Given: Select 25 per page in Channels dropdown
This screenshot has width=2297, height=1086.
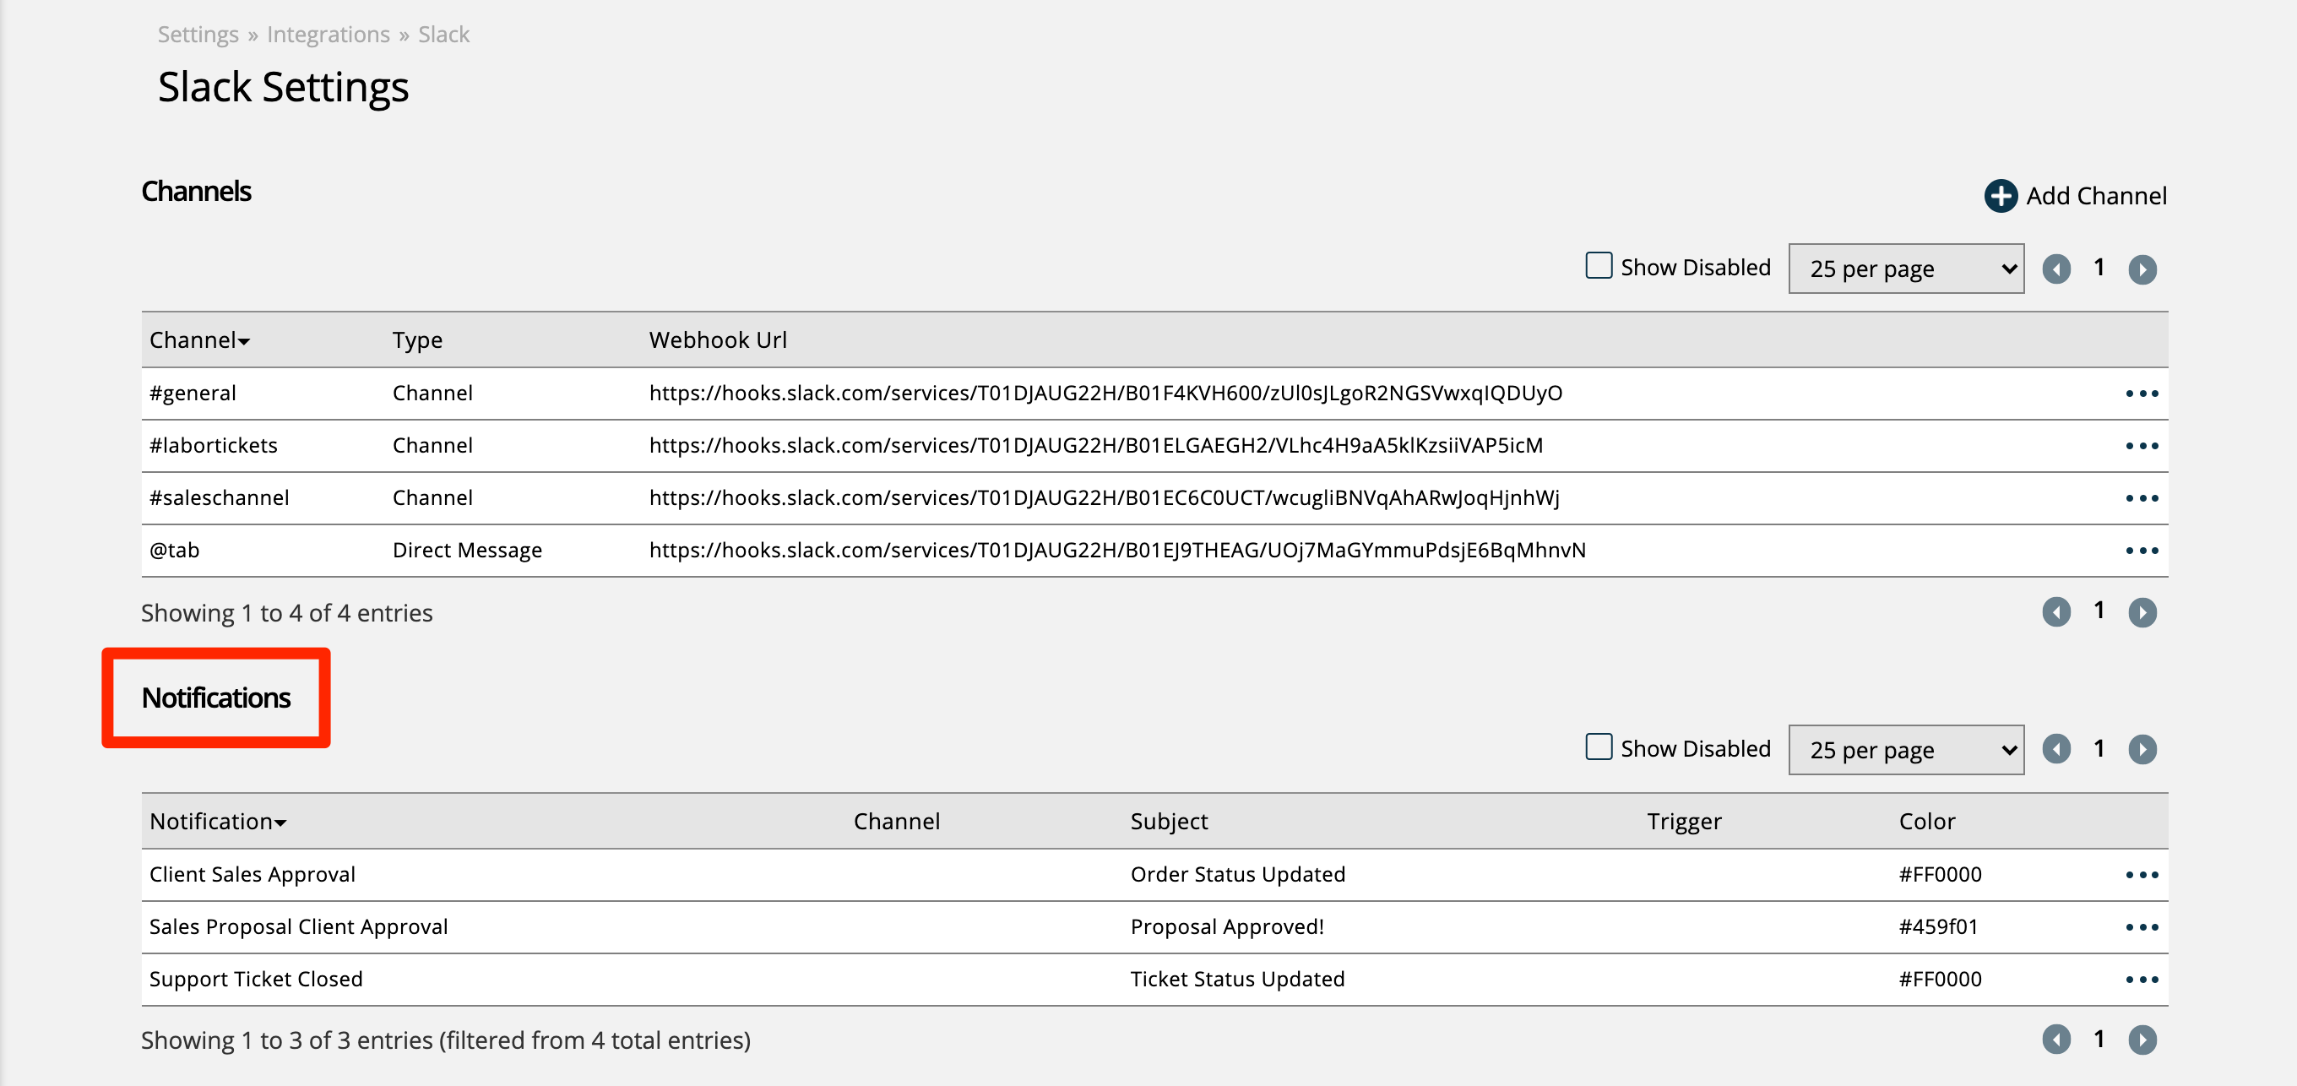Looking at the screenshot, I should click(x=1906, y=269).
